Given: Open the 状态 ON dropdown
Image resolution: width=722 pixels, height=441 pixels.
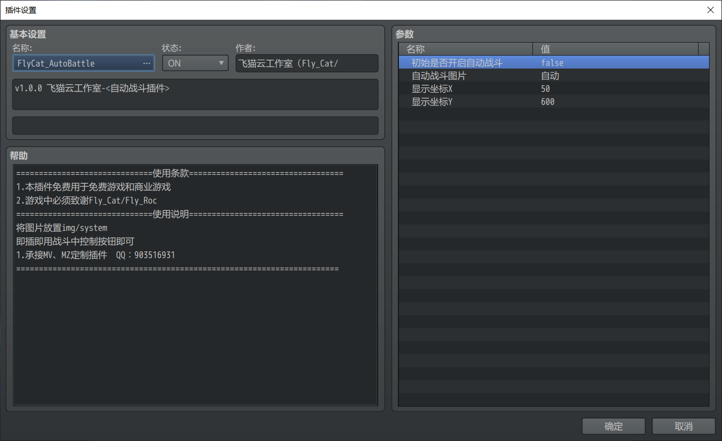Looking at the screenshot, I should click(195, 63).
